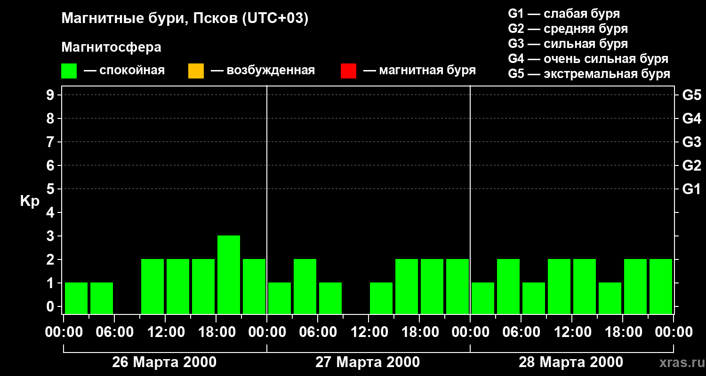Click the 12:00 time label for 27 Марта

click(369, 332)
